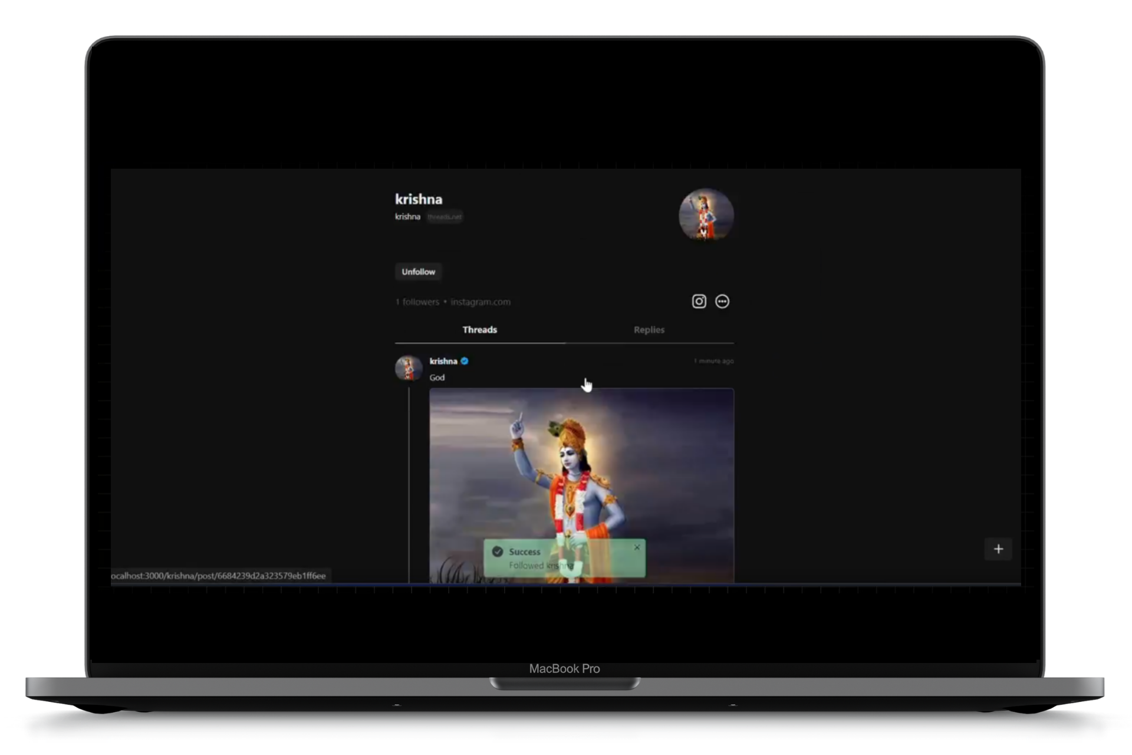The width and height of the screenshot is (1132, 755).
Task: Switch to the Replies tab
Action: click(649, 330)
